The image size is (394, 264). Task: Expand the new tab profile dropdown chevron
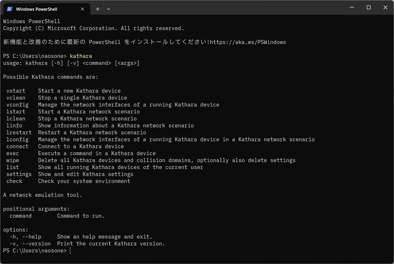coord(109,9)
